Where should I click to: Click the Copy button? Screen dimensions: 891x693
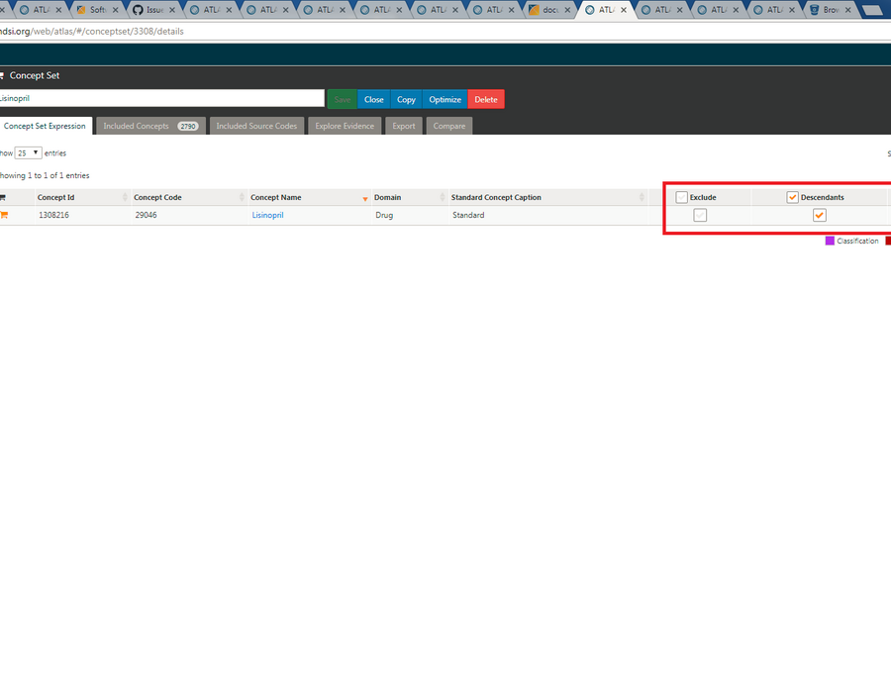(406, 99)
